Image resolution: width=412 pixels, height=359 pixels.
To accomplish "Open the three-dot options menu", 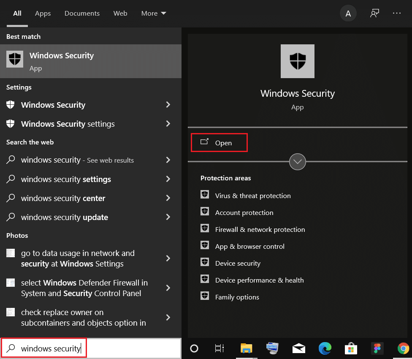I will pyautogui.click(x=397, y=14).
